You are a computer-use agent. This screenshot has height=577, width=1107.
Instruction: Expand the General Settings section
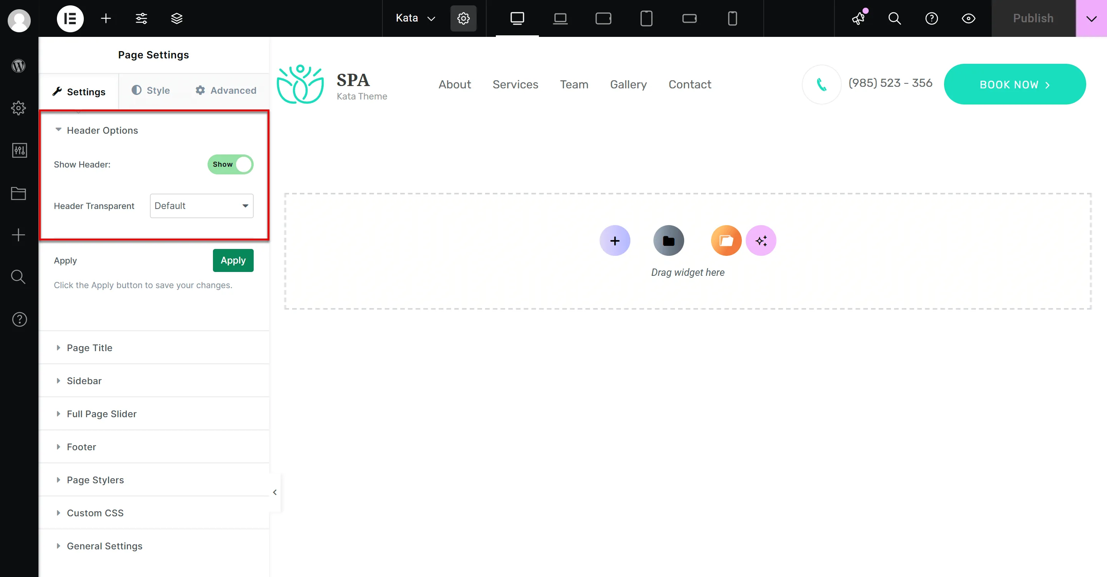pyautogui.click(x=154, y=546)
